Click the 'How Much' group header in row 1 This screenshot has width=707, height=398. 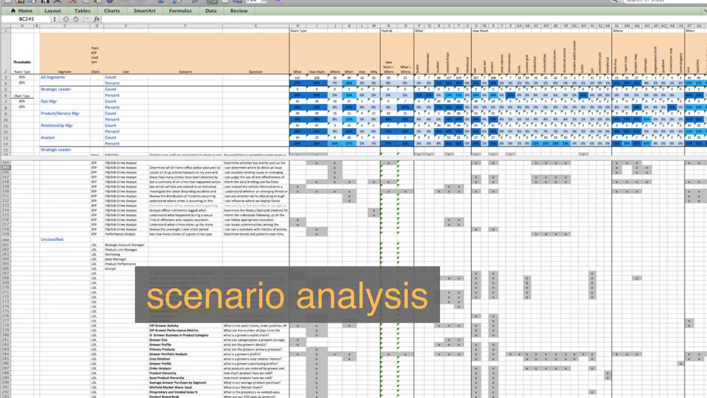click(480, 31)
